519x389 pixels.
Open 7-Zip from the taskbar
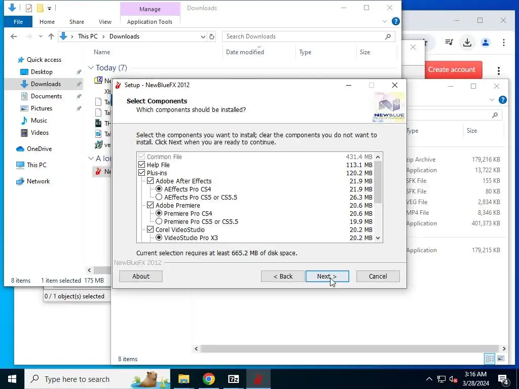pyautogui.click(x=233, y=379)
